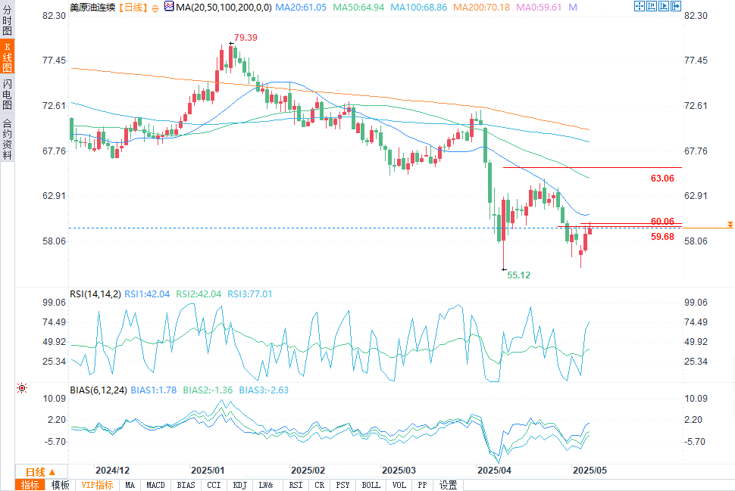The image size is (735, 491).
Task: Open the 日线 period dropdown at bottom left
Action: point(41,471)
